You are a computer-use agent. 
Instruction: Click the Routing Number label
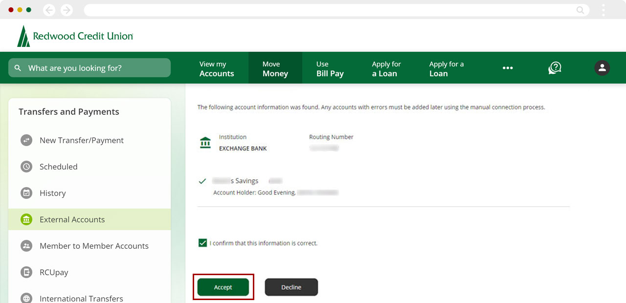pos(331,137)
